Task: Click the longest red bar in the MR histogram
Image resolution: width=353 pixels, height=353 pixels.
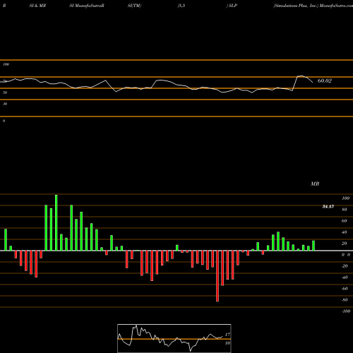Action: (x=217, y=276)
